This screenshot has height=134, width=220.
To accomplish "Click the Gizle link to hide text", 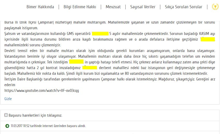I will click(8, 99).
